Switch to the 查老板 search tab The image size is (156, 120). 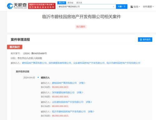pyautogui.click(x=71, y=3)
